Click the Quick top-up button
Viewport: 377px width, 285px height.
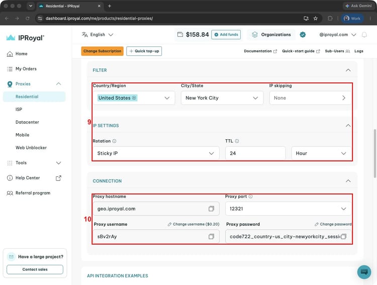(x=144, y=51)
